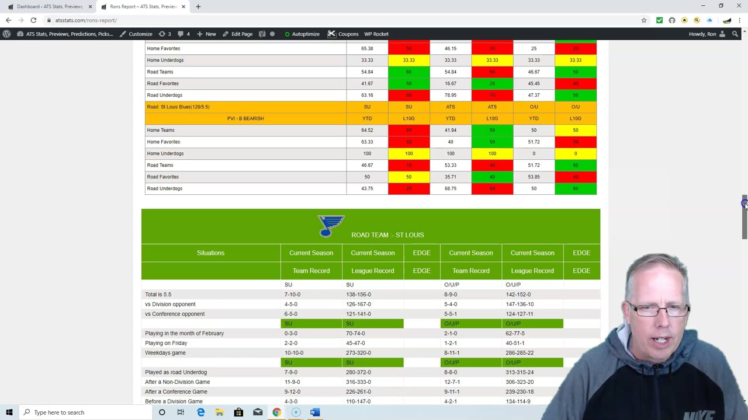Switch to the Dashboard browser tab
748x420 pixels.
coord(49,6)
